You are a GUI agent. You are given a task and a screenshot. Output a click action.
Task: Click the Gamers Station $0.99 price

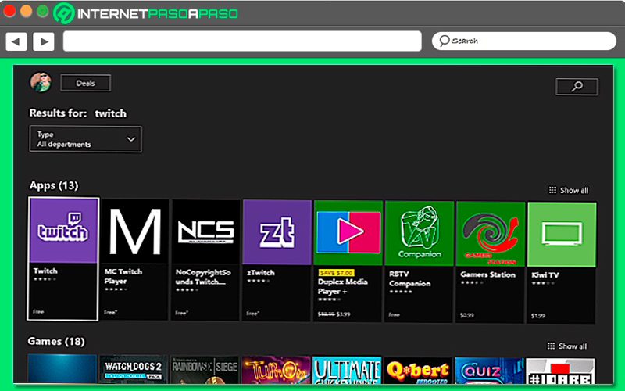pyautogui.click(x=466, y=315)
